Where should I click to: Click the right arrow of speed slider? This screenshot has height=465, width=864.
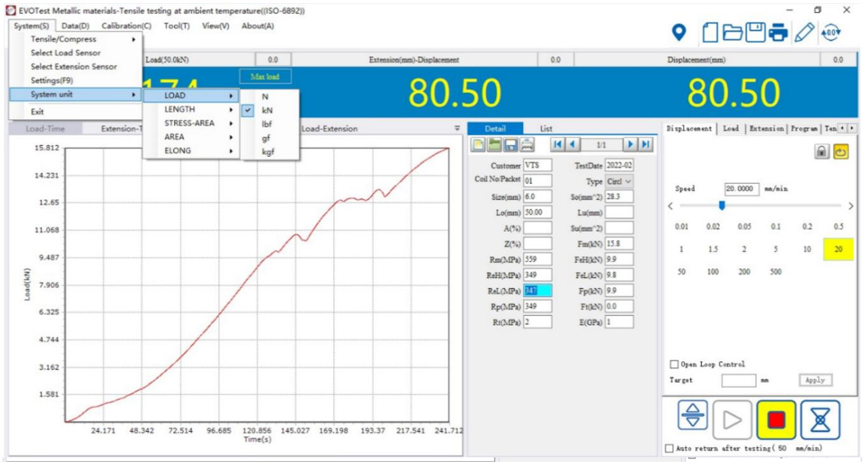pos(851,206)
